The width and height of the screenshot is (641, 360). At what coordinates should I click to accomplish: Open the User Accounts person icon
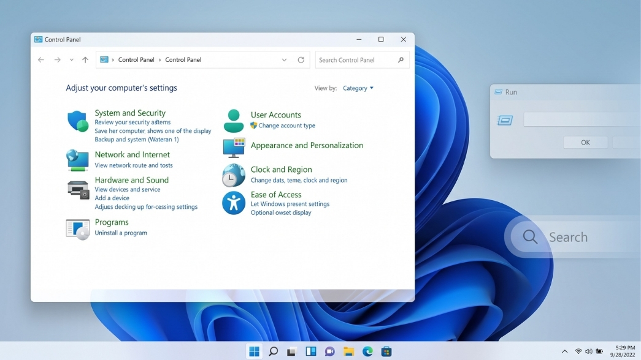(x=234, y=121)
